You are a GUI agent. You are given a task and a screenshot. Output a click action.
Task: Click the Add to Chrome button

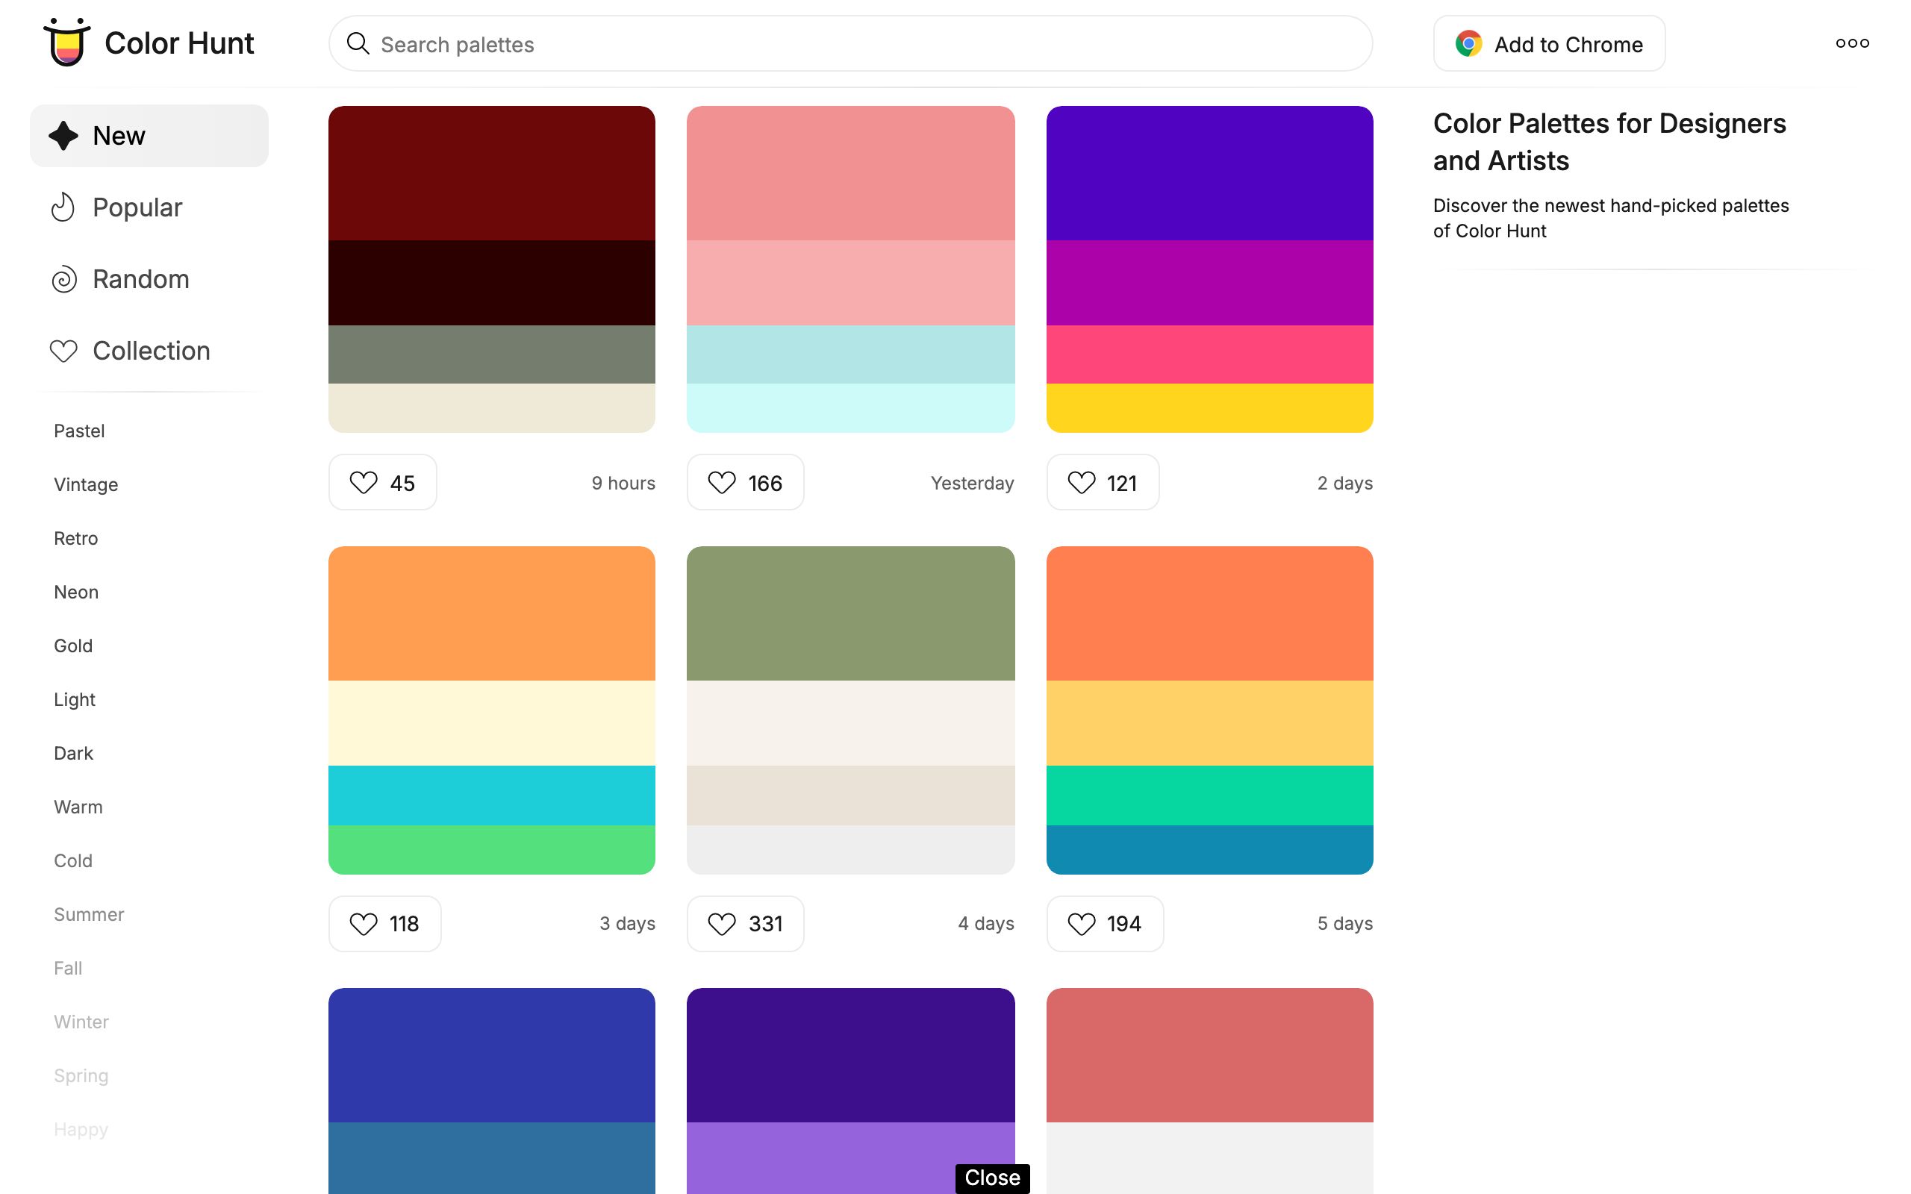point(1548,43)
